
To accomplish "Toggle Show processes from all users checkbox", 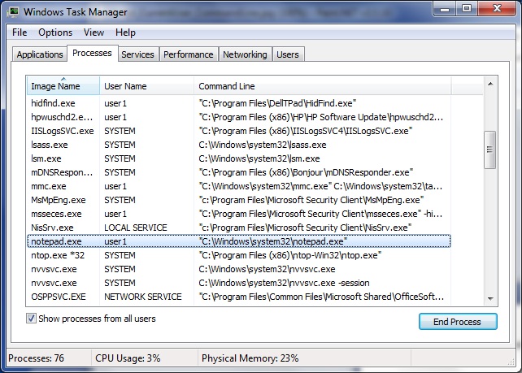I will 31,319.
